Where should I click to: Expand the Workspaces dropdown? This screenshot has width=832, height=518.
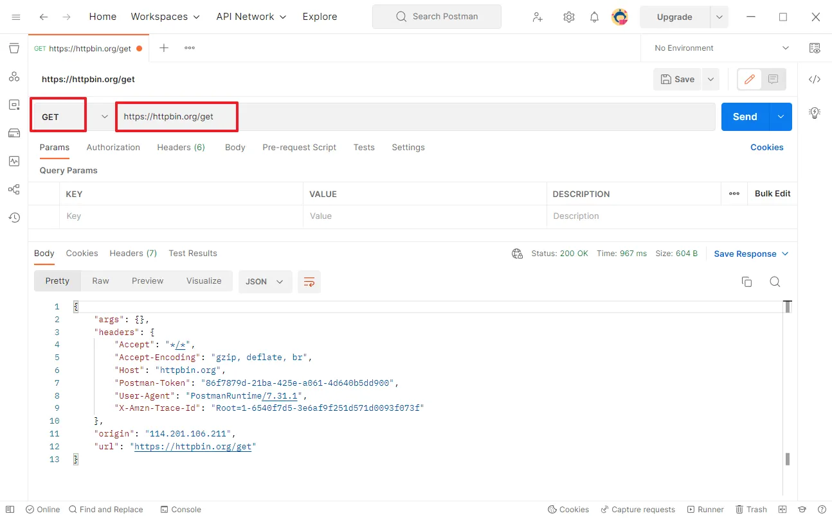[165, 17]
